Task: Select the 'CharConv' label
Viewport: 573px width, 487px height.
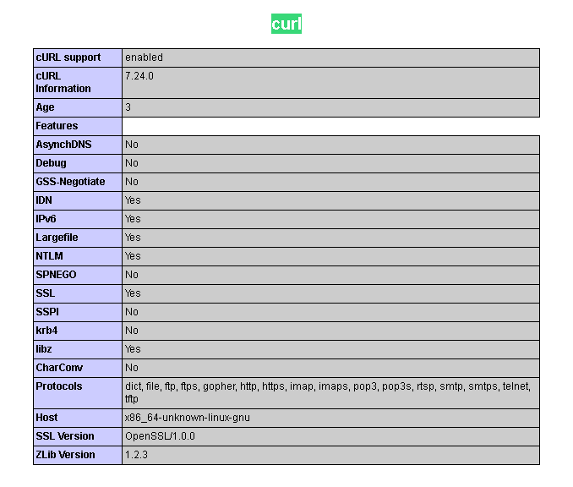Action: pyautogui.click(x=59, y=368)
